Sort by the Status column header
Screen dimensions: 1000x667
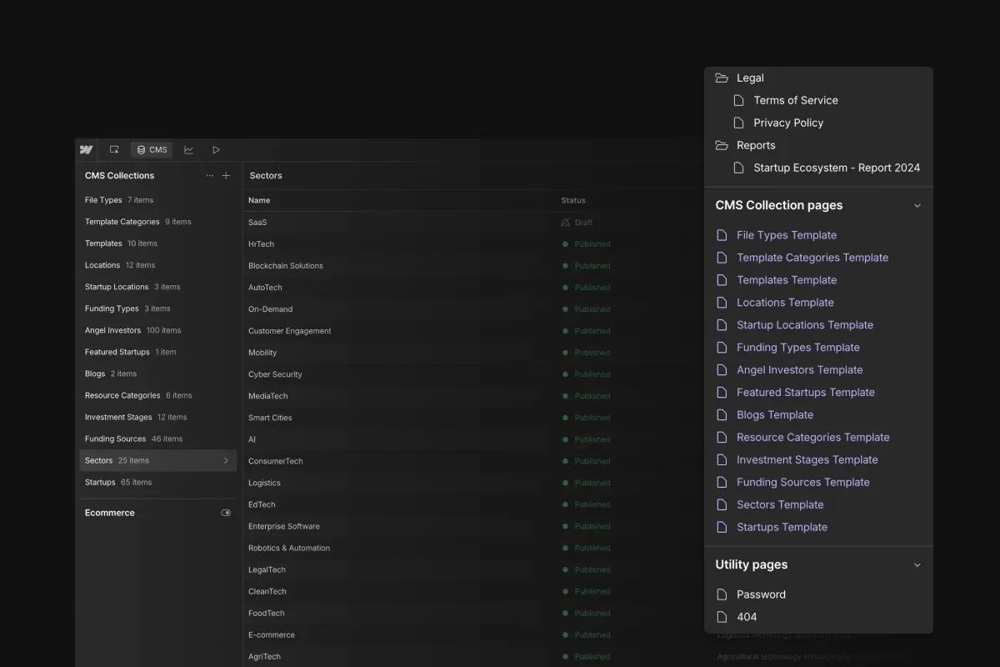[573, 200]
